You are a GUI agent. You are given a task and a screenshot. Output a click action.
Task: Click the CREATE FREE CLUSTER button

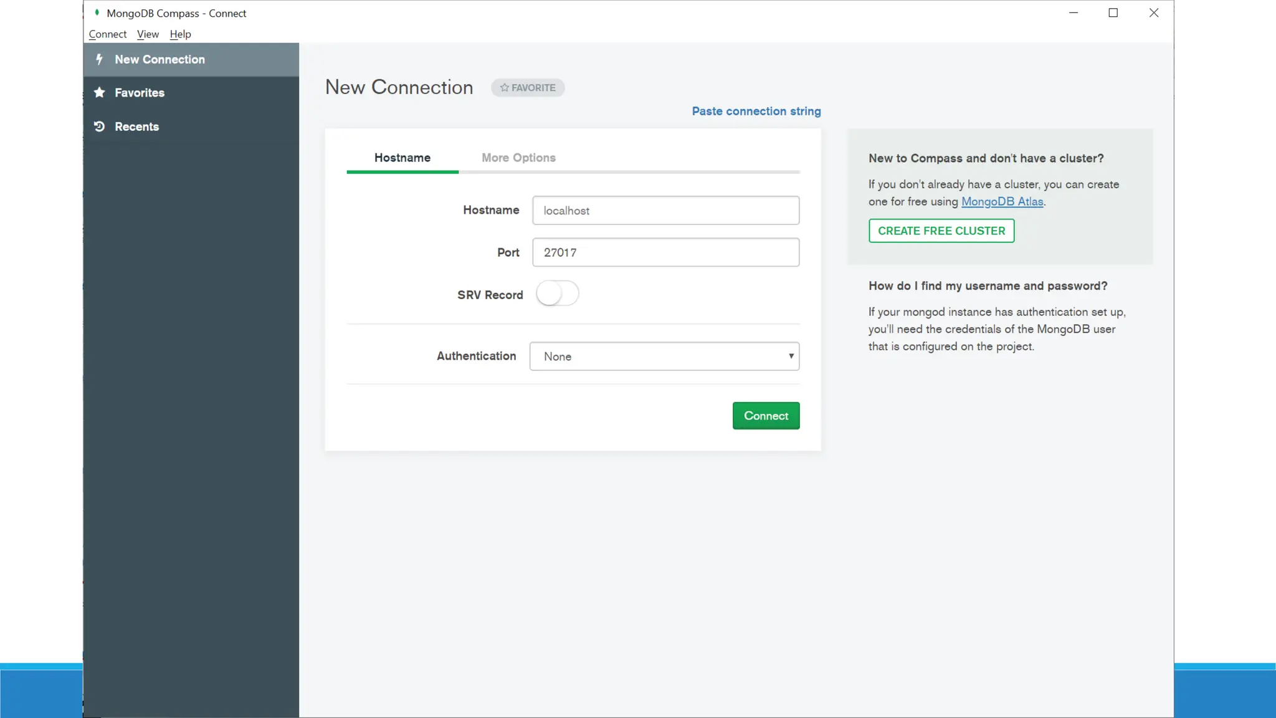click(941, 231)
